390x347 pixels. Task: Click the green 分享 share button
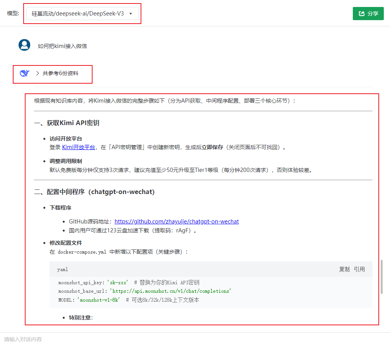(368, 14)
